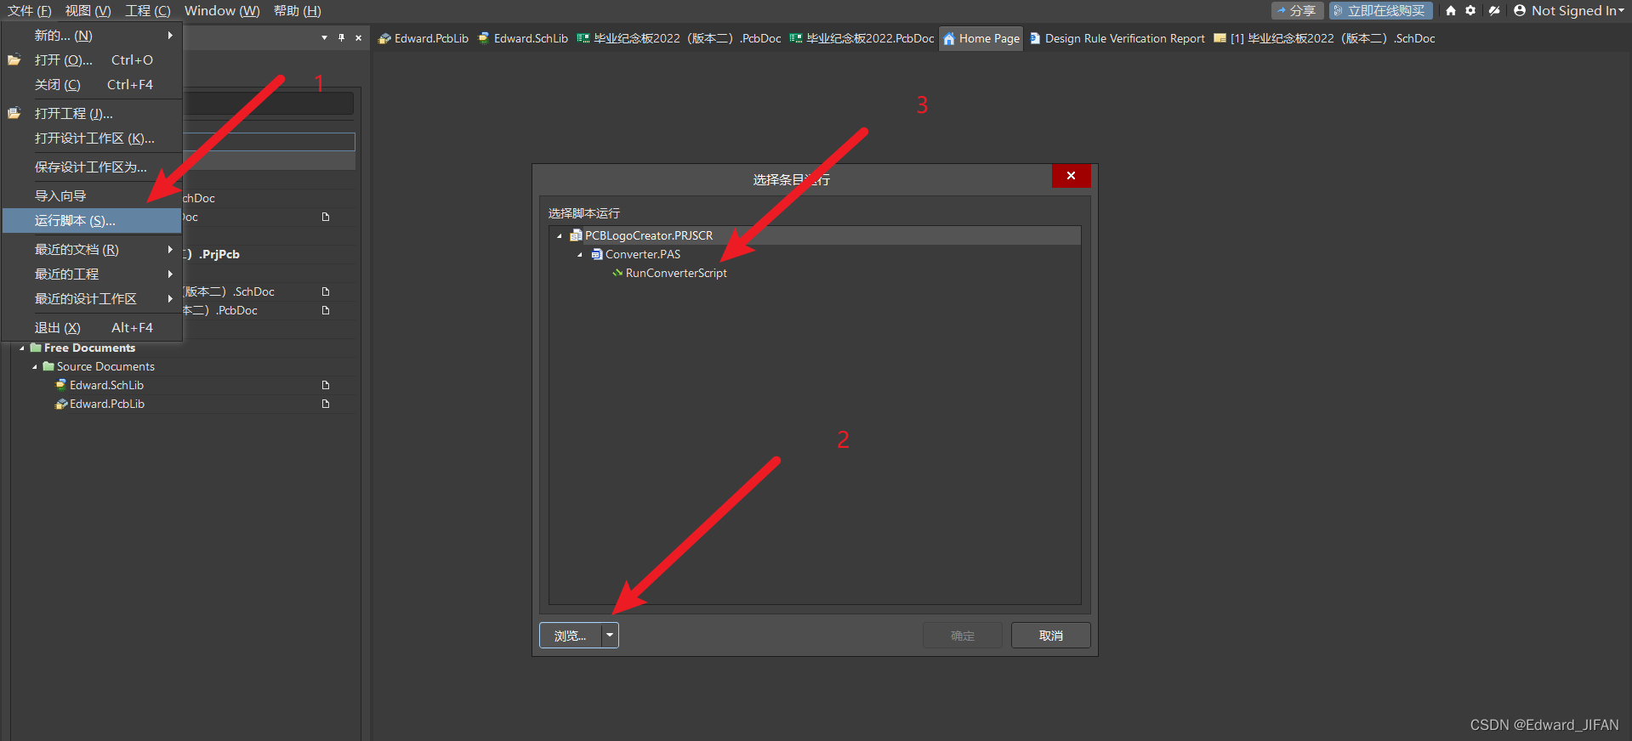Image resolution: width=1632 pixels, height=741 pixels.
Task: Click status icon beside 本二）.PcbDoc row
Action: click(325, 310)
